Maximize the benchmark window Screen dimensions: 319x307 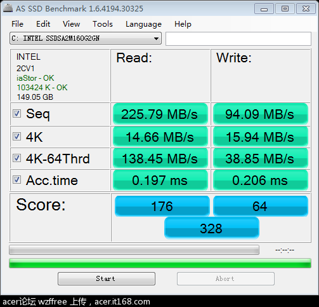coord(285,9)
